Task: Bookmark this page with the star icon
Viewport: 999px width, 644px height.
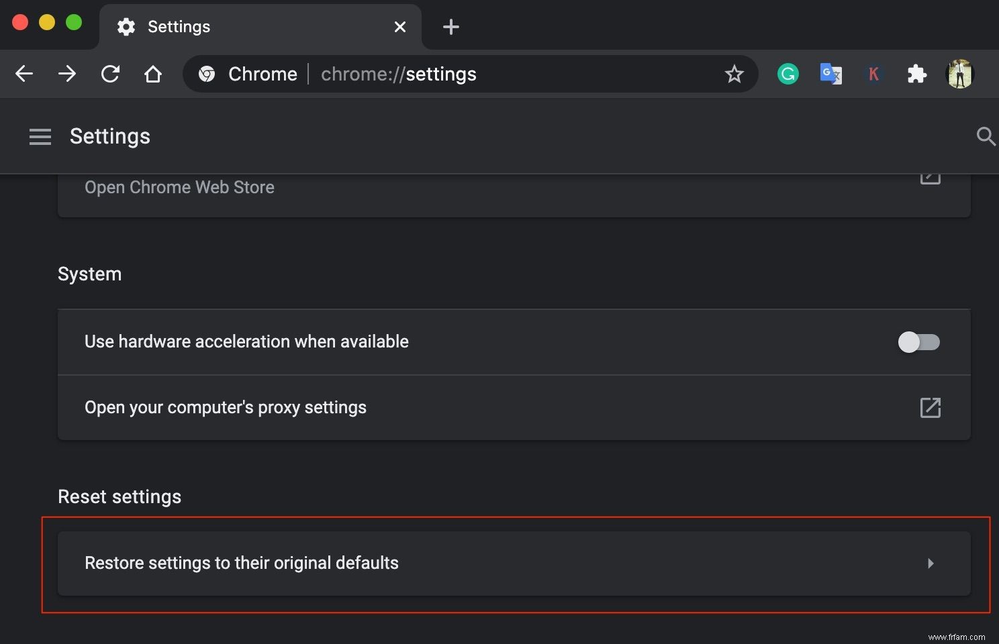Action: tap(734, 74)
